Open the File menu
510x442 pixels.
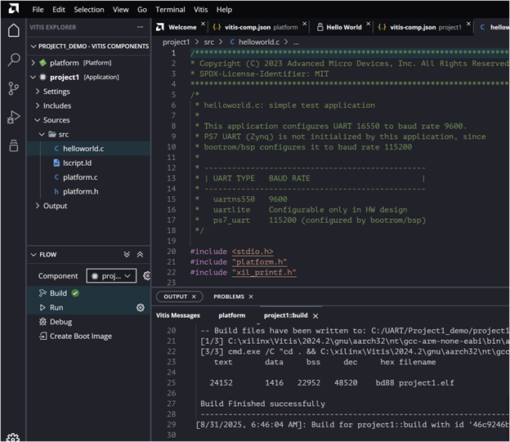point(38,10)
